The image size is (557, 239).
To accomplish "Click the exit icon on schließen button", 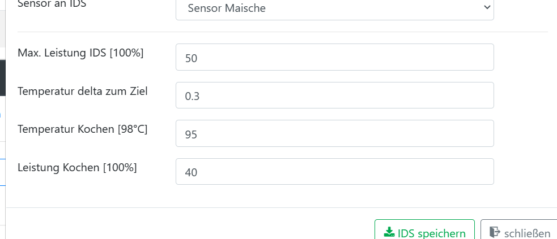I will [495, 232].
